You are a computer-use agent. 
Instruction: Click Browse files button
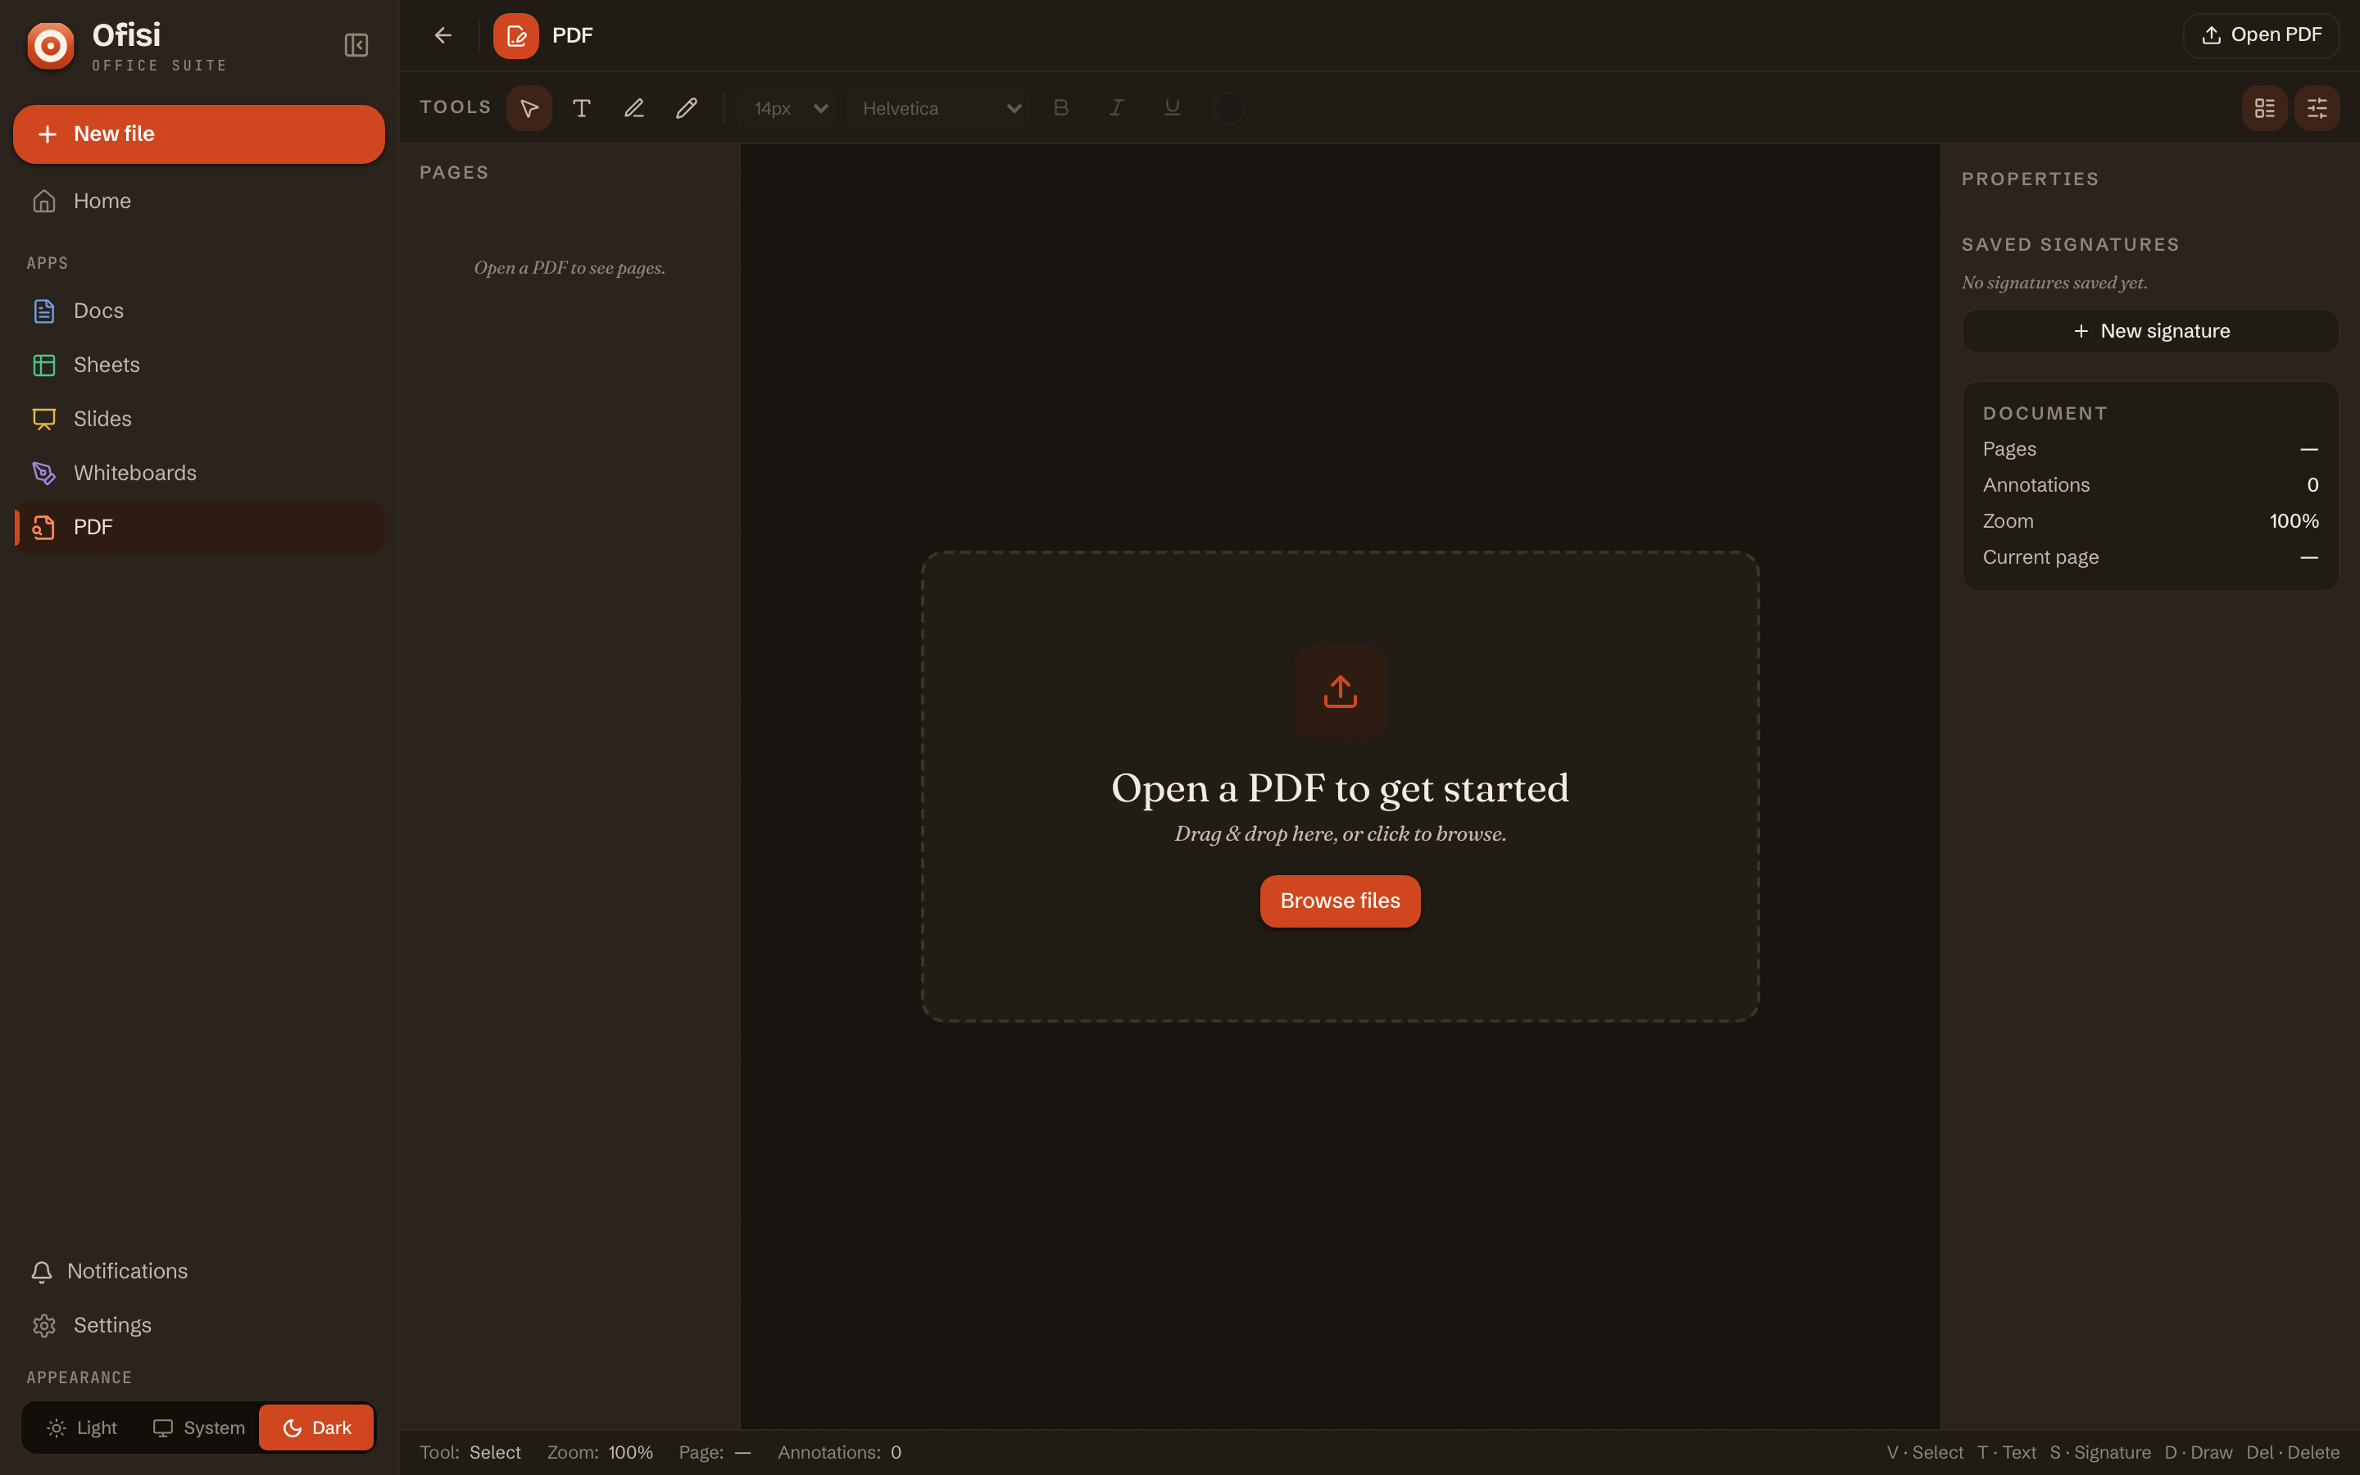click(x=1340, y=901)
